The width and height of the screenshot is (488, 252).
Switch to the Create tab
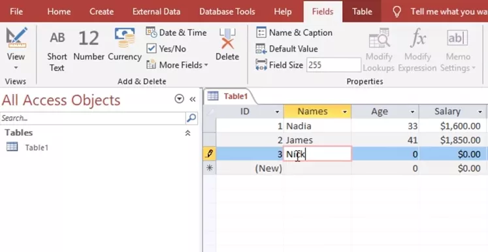[x=101, y=12]
